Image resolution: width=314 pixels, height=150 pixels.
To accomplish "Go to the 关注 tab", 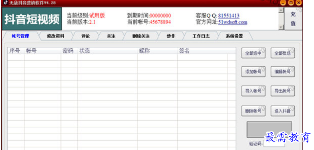I will (111, 36).
